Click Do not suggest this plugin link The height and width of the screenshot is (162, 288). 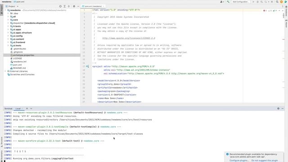(x=265, y=161)
